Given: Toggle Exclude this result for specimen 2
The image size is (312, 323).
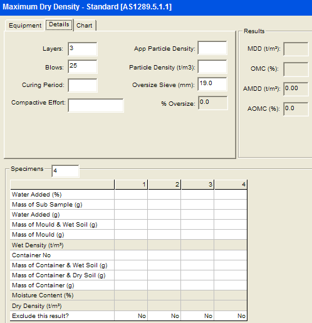Looking at the screenshot, I should (164, 315).
